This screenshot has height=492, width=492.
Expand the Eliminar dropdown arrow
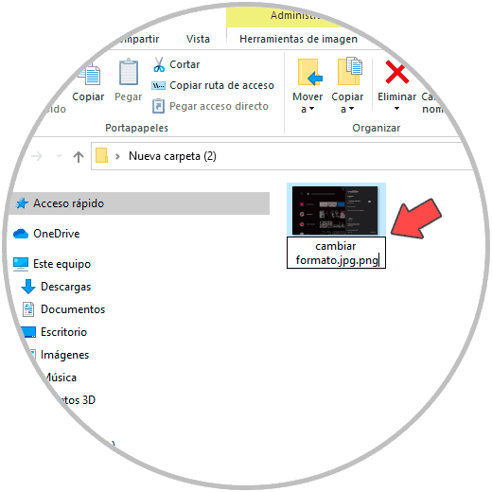[x=396, y=109]
